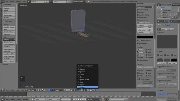Click the Camera object in outliner
This screenshot has height=101, width=180.
(165, 15)
